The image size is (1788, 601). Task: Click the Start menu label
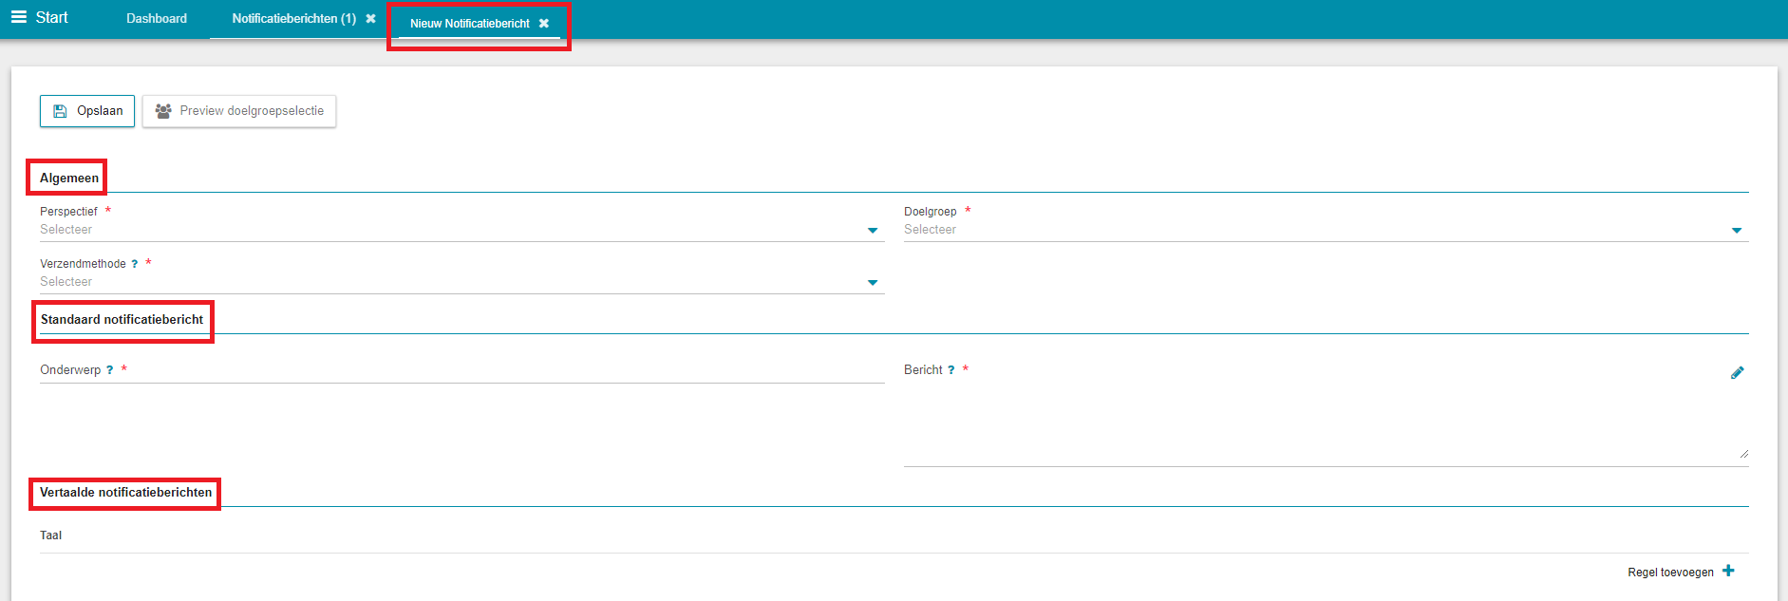(x=52, y=17)
